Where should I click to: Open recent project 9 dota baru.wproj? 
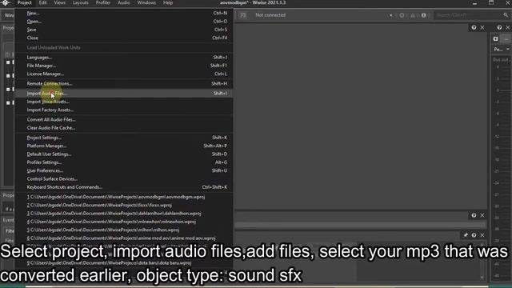pyautogui.click(x=124, y=263)
